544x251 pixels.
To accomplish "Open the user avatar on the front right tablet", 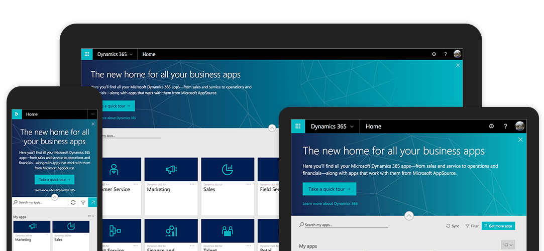I will [x=520, y=126].
